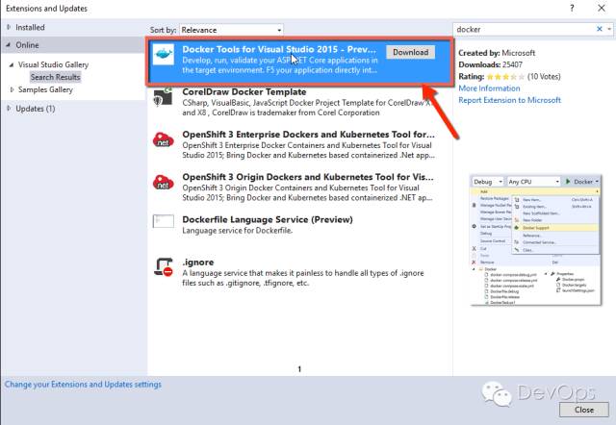Collapse the Visual Studio Gallery node
Viewport: 616px width, 425px height.
point(12,64)
